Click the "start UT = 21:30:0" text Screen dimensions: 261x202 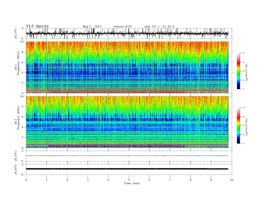point(159,26)
